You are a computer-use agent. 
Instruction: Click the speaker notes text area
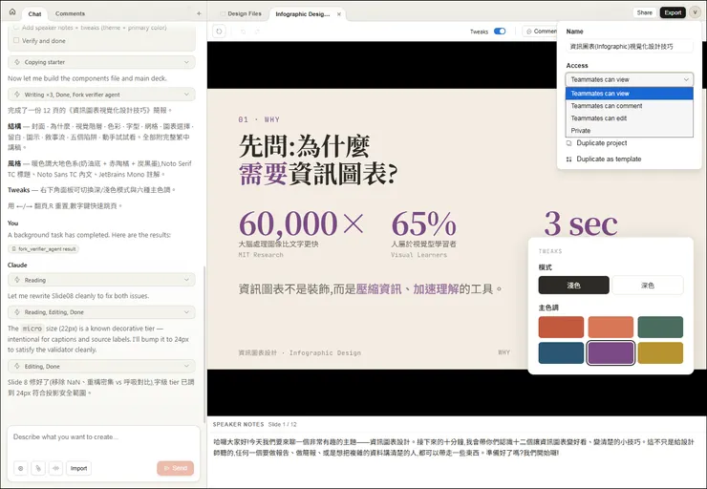point(454,448)
